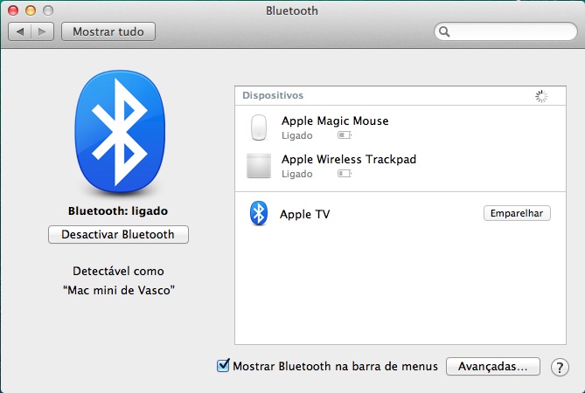Click Emparelhar to pair Apple TV

(x=517, y=213)
